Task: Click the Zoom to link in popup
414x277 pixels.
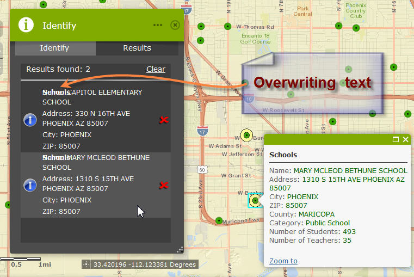Action: (x=283, y=261)
